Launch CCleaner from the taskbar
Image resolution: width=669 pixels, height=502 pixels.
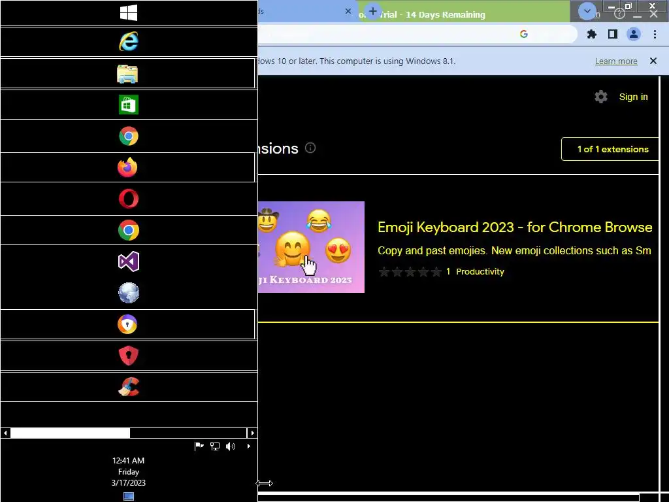pyautogui.click(x=129, y=387)
